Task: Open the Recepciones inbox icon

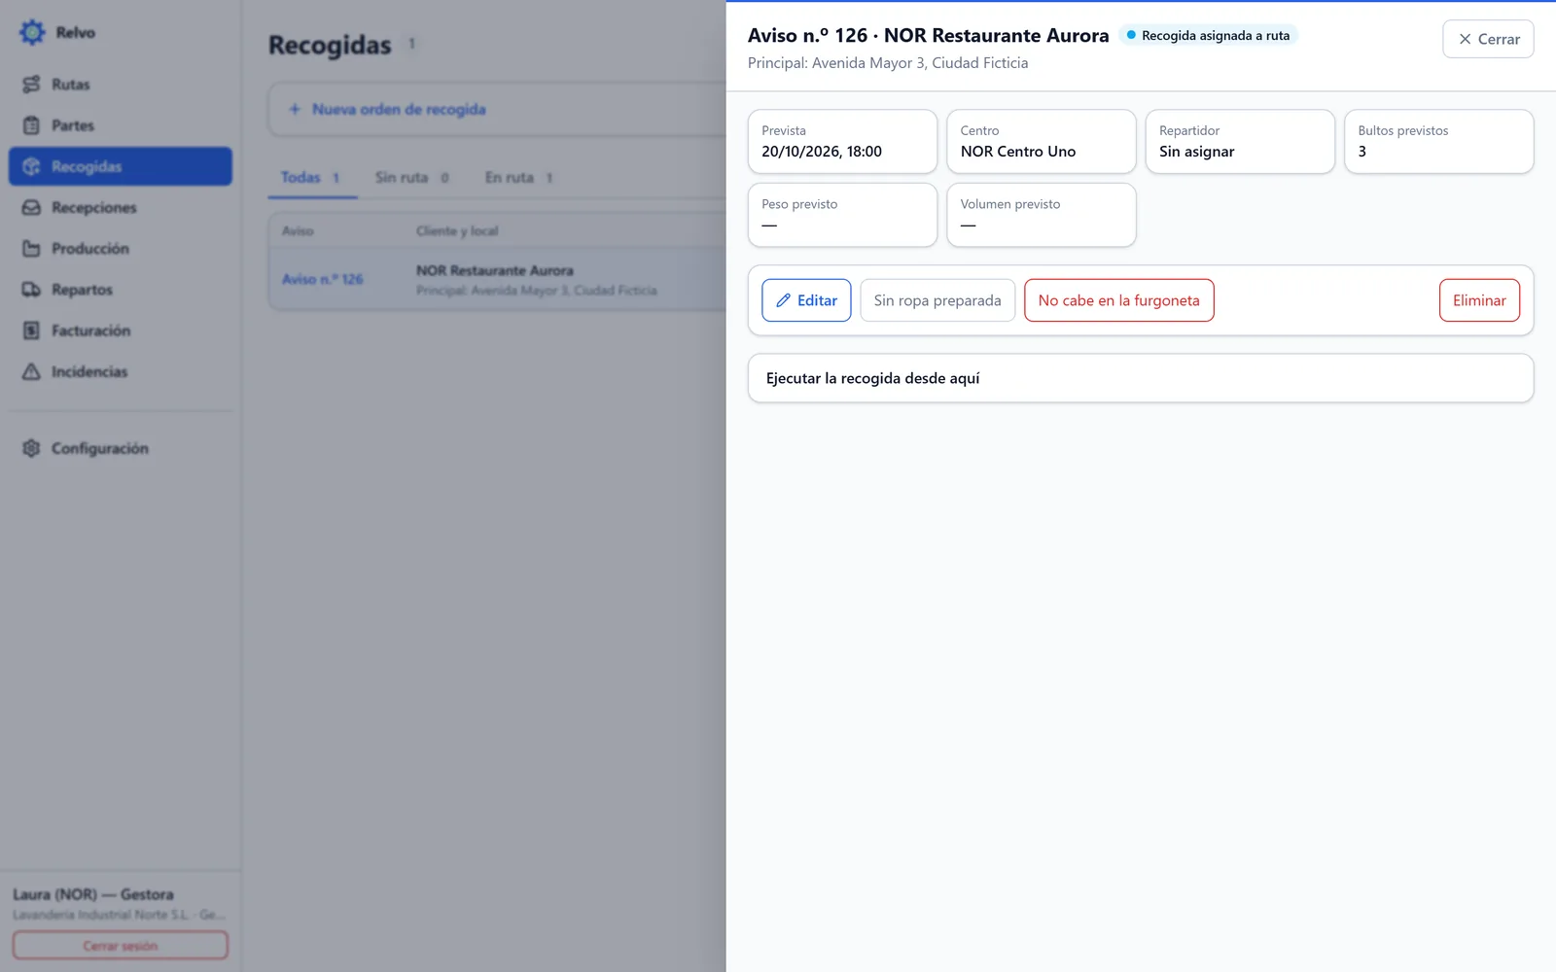Action: point(31,207)
